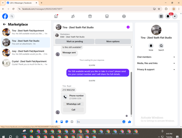Viewport: 182px width, 138px height.
Task: Click Tina's profile thumbnail in right panel
Action: (x=156, y=30)
